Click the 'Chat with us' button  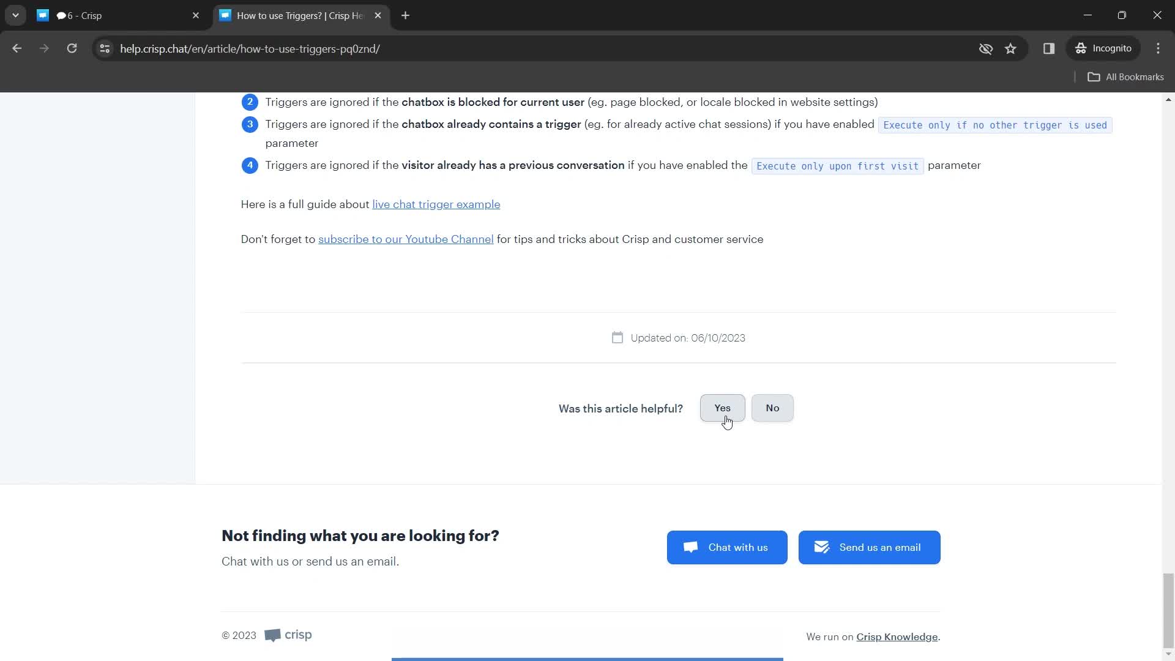click(x=727, y=548)
